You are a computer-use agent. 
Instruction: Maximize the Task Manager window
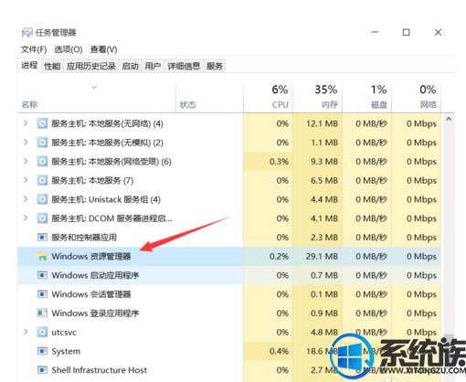406,32
